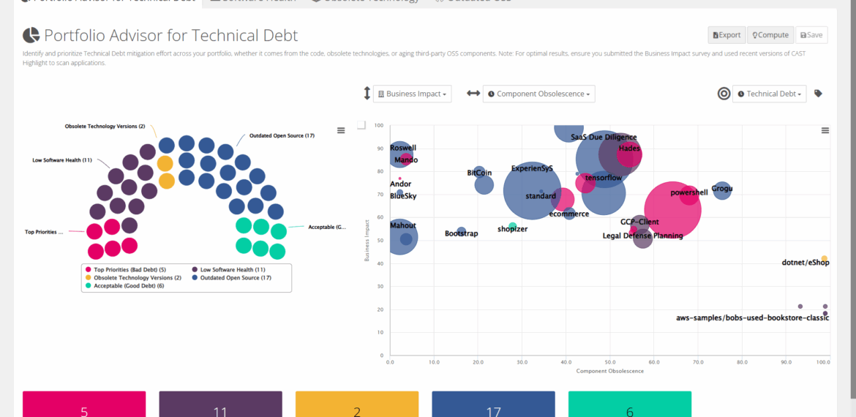Click the Export button
The width and height of the screenshot is (856, 417).
point(727,35)
